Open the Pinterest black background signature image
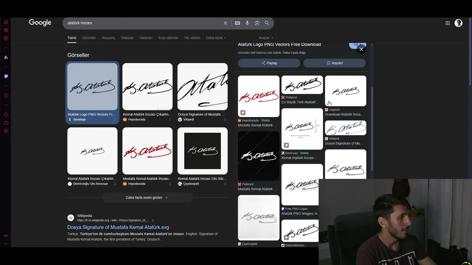 [258, 156]
